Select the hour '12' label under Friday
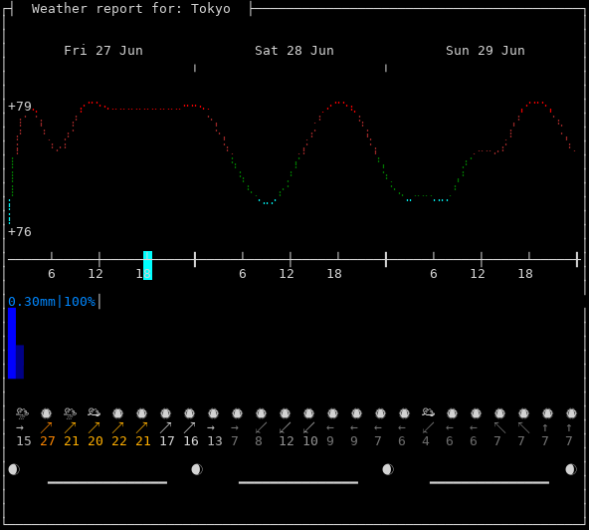 [96, 273]
